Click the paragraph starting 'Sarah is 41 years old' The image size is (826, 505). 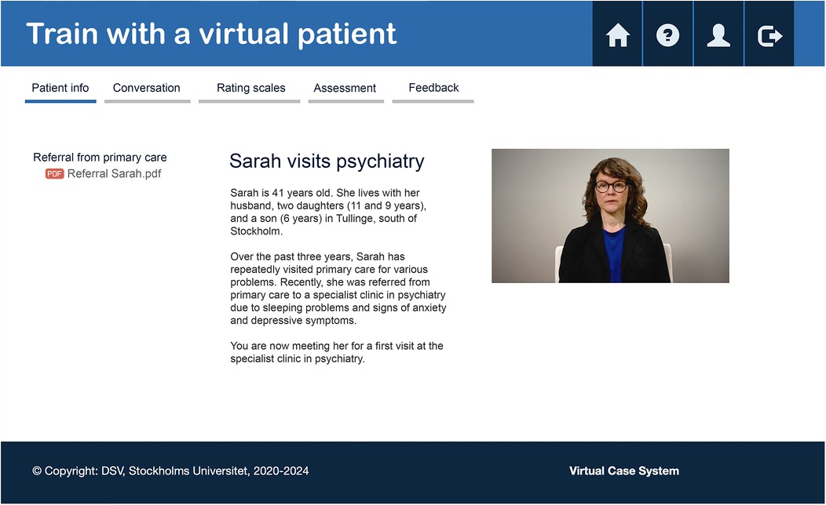(328, 212)
